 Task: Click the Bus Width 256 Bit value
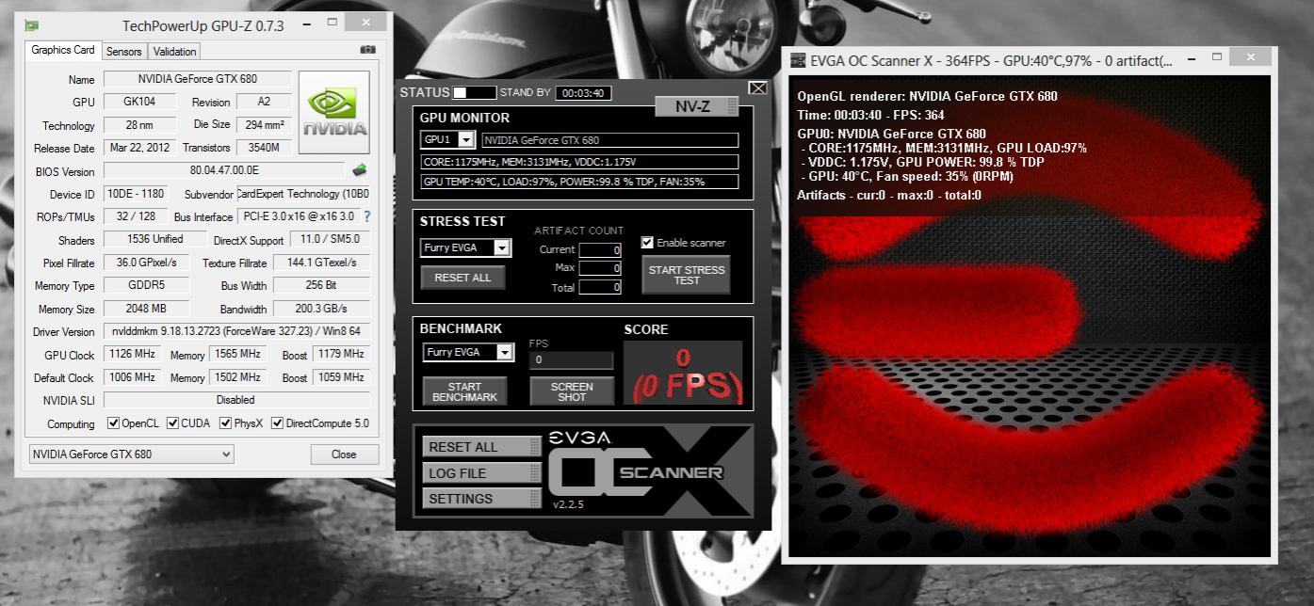tap(320, 285)
